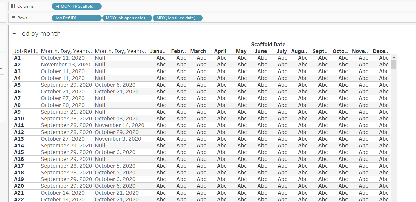Click the Null filled date for A2
Screen dimensions: 416x202
(x=99, y=64)
